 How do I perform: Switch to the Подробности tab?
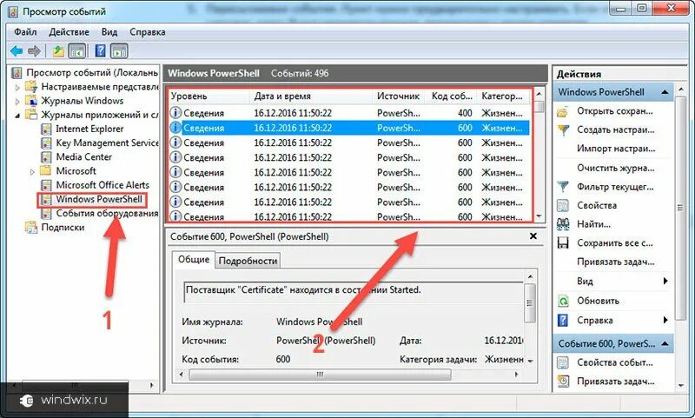(248, 261)
